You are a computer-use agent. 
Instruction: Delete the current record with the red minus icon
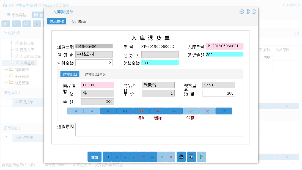(144, 157)
